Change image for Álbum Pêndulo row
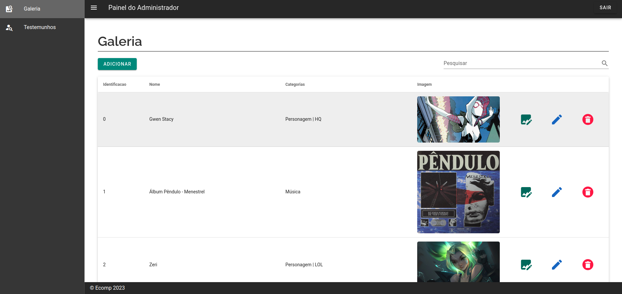Screen dimensions: 622x294 coord(526,192)
